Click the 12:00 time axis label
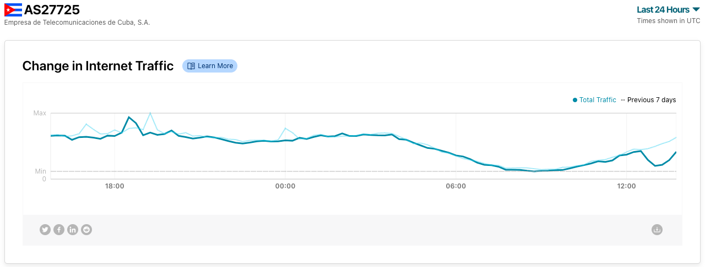This screenshot has height=267, width=705. tap(627, 186)
